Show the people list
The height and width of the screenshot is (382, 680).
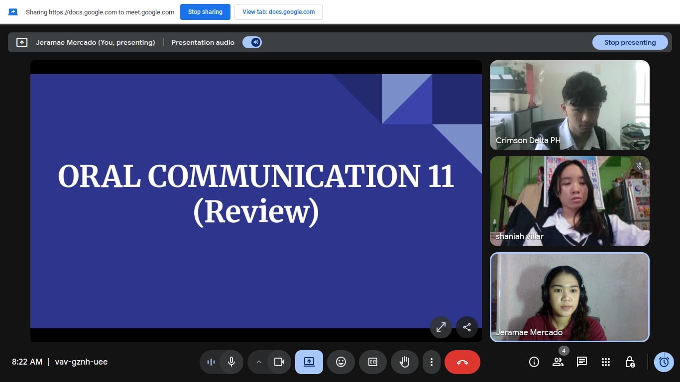(558, 362)
